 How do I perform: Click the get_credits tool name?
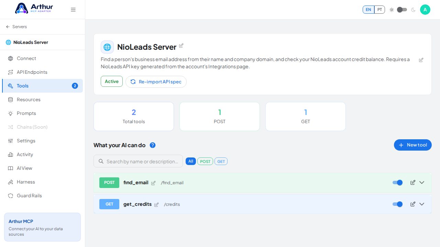pyautogui.click(x=137, y=204)
